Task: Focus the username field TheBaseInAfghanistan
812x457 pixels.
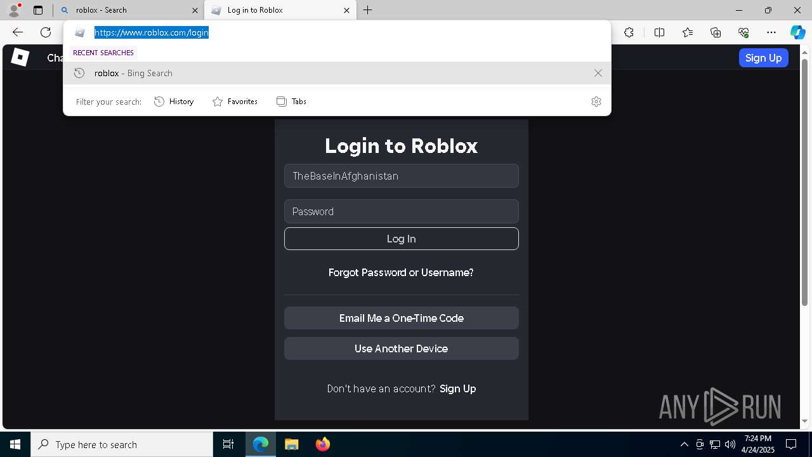Action: [x=402, y=176]
